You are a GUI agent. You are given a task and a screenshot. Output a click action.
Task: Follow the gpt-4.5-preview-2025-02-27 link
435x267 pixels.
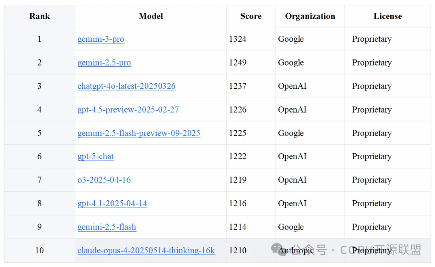[x=128, y=110]
